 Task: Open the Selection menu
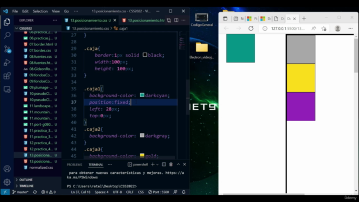(x=40, y=11)
